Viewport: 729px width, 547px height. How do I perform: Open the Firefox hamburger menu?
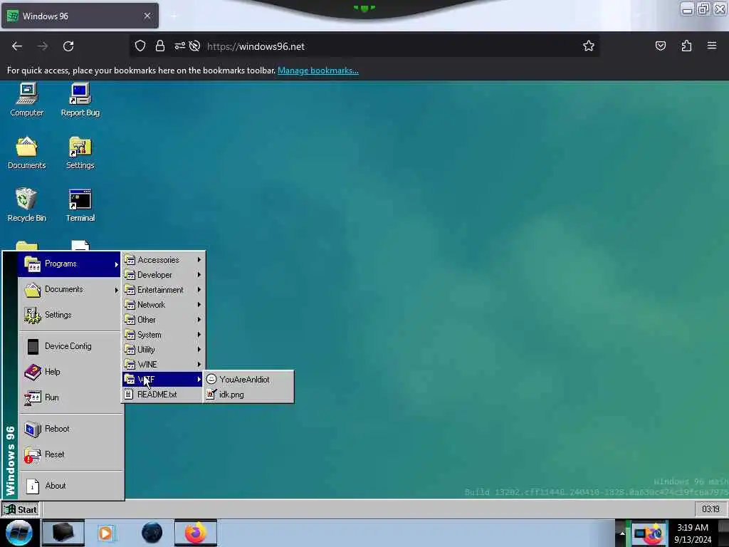[712, 46]
